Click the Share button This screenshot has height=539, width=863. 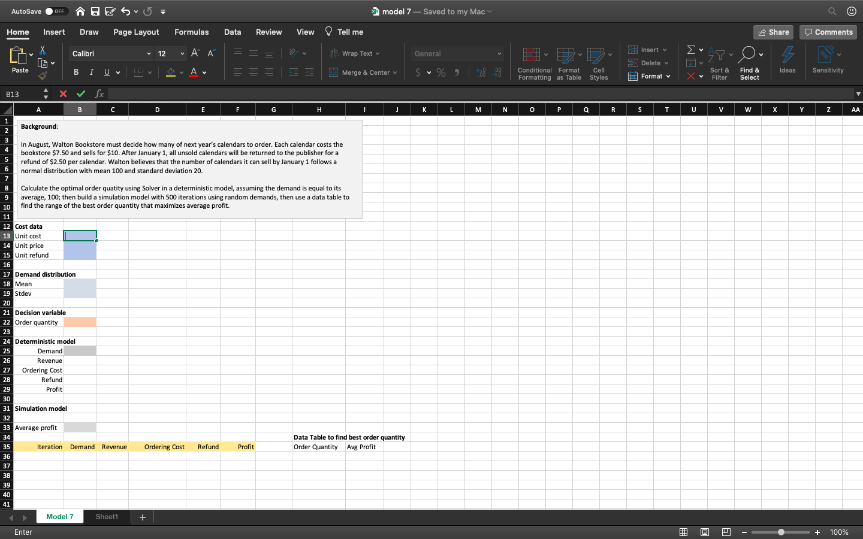point(773,32)
